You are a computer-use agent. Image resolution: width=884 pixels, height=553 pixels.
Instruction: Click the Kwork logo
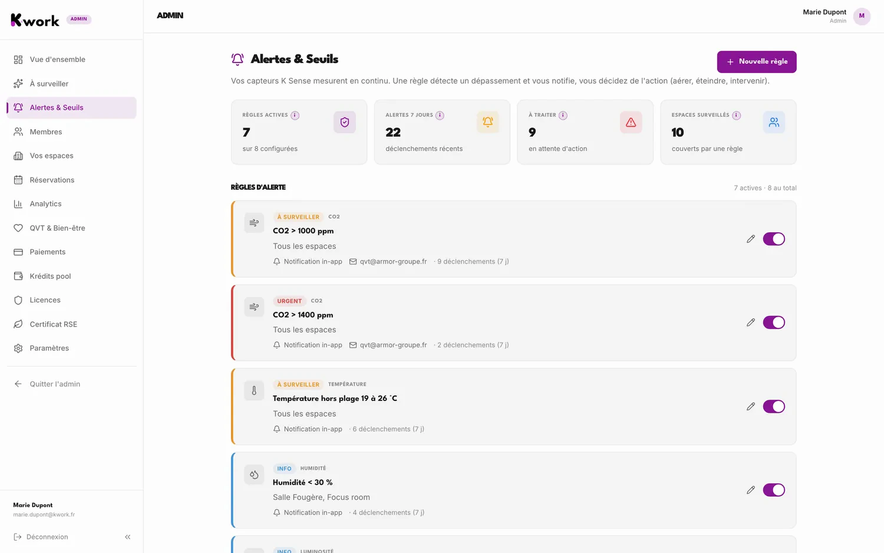(35, 20)
